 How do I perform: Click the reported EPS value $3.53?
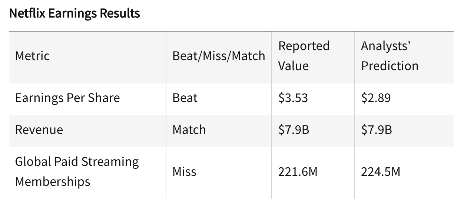293,98
